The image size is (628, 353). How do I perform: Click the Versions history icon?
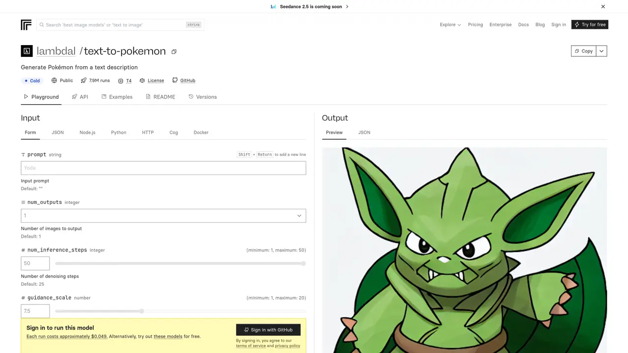tap(191, 97)
